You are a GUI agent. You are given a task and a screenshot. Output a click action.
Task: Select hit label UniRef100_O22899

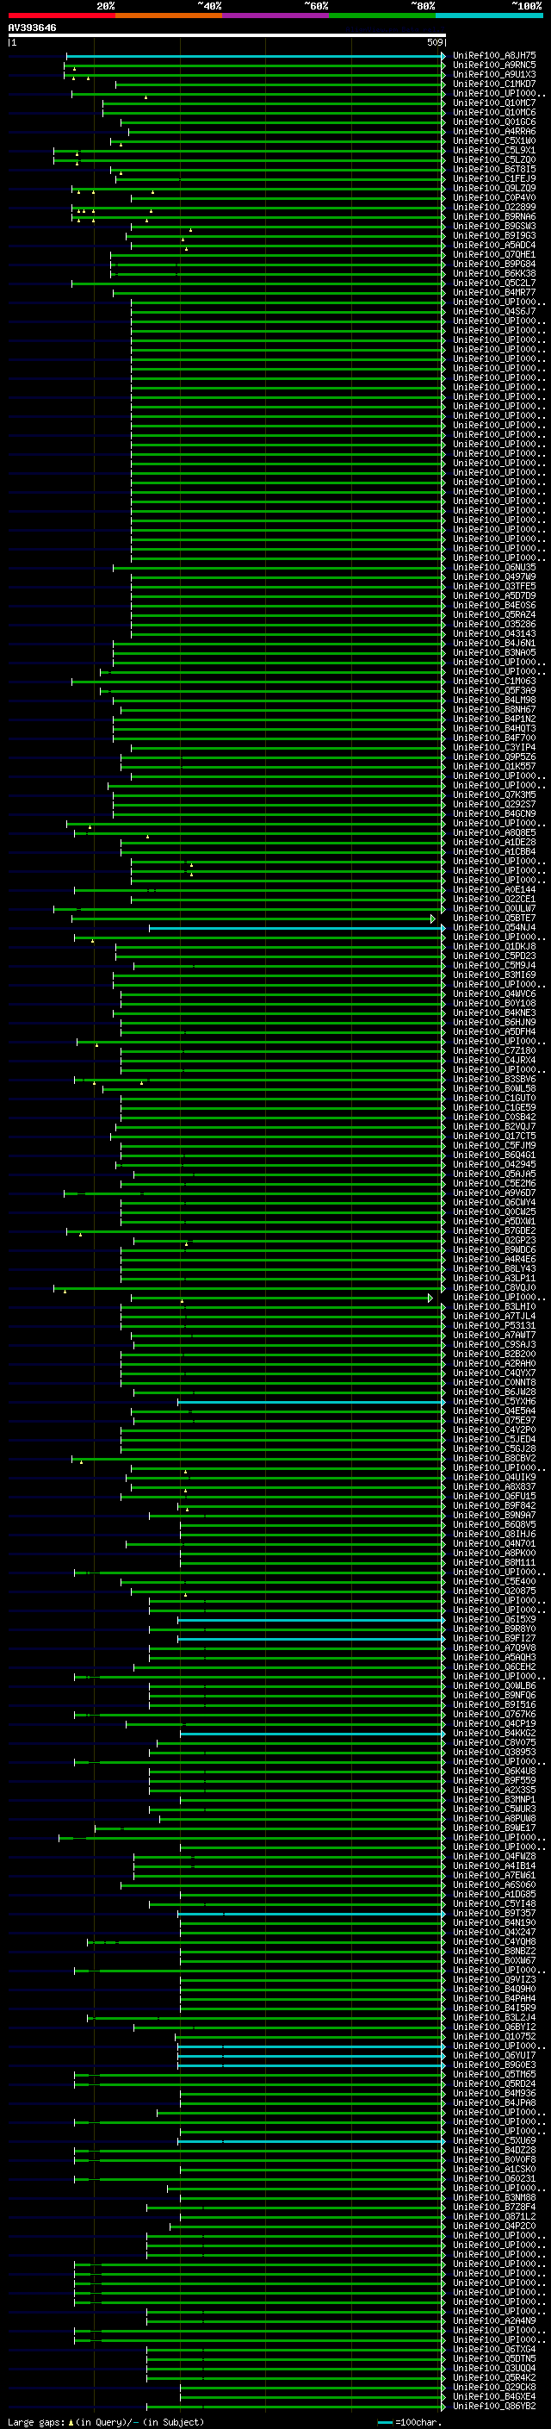tap(494, 207)
